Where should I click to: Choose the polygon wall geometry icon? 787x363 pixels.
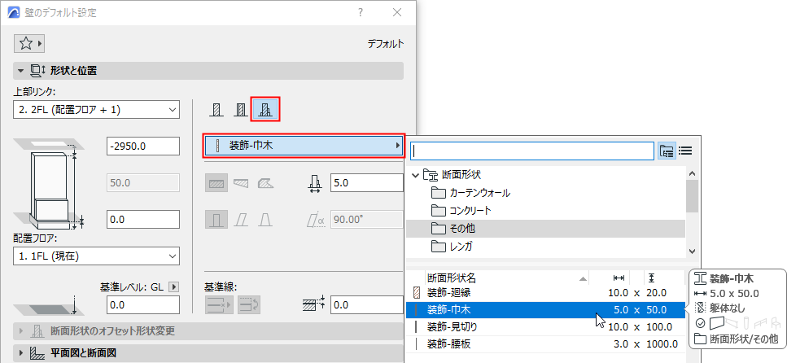[x=265, y=183]
